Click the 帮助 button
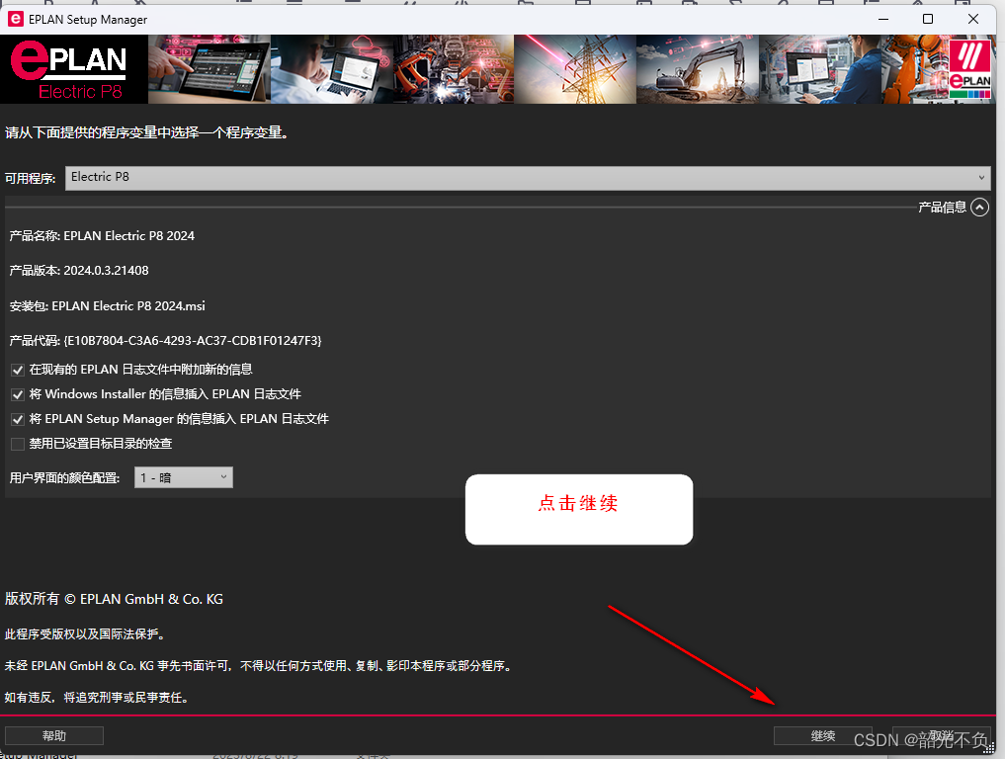 (53, 734)
